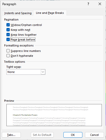
Task: Cancel the Paragraph dialog
Action: click(x=94, y=135)
